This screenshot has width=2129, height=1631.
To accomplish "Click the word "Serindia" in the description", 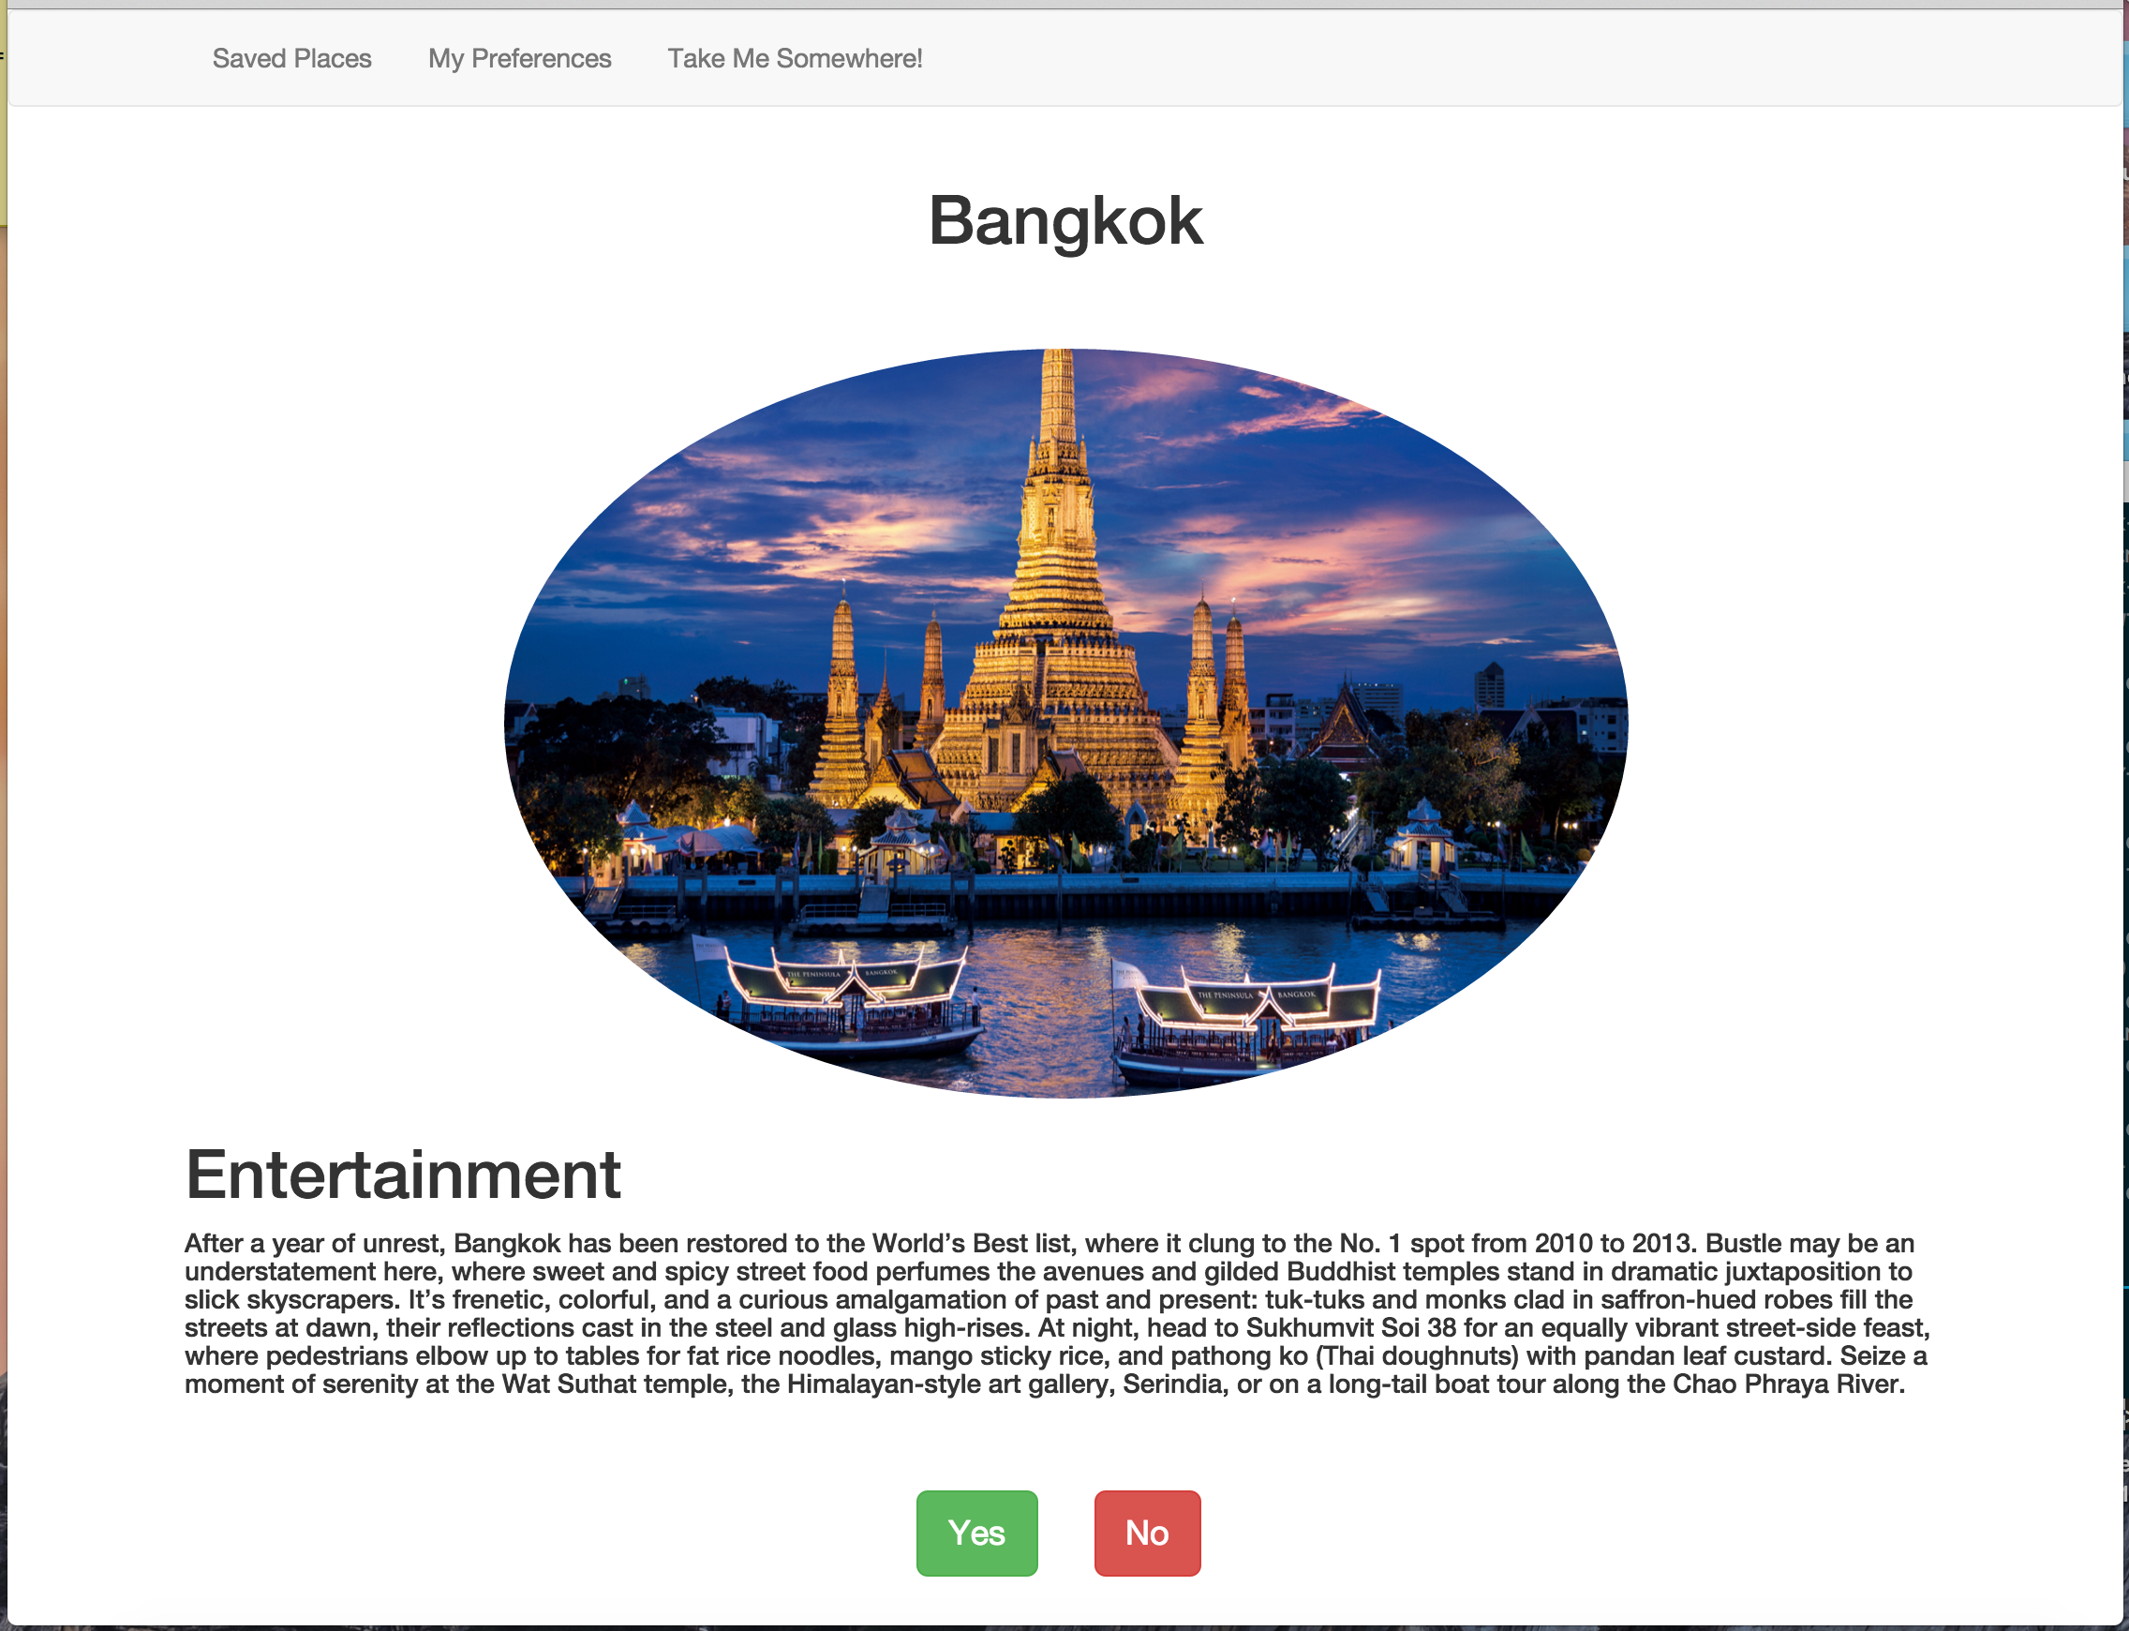I will pyautogui.click(x=1171, y=1384).
